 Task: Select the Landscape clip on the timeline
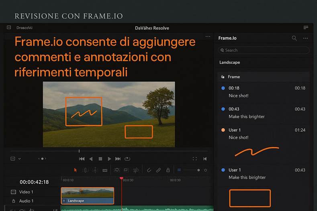coord(87,196)
